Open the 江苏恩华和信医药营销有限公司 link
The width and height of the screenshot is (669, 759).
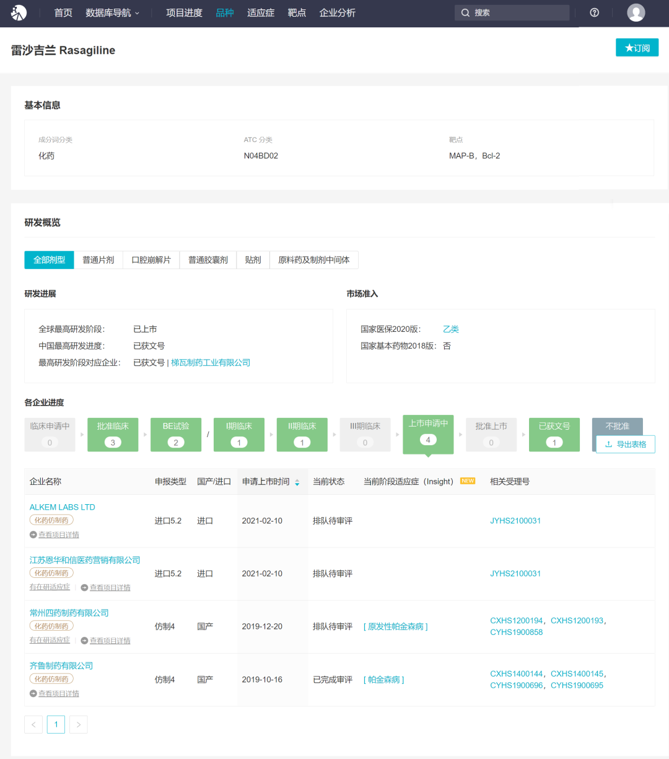pyautogui.click(x=85, y=560)
